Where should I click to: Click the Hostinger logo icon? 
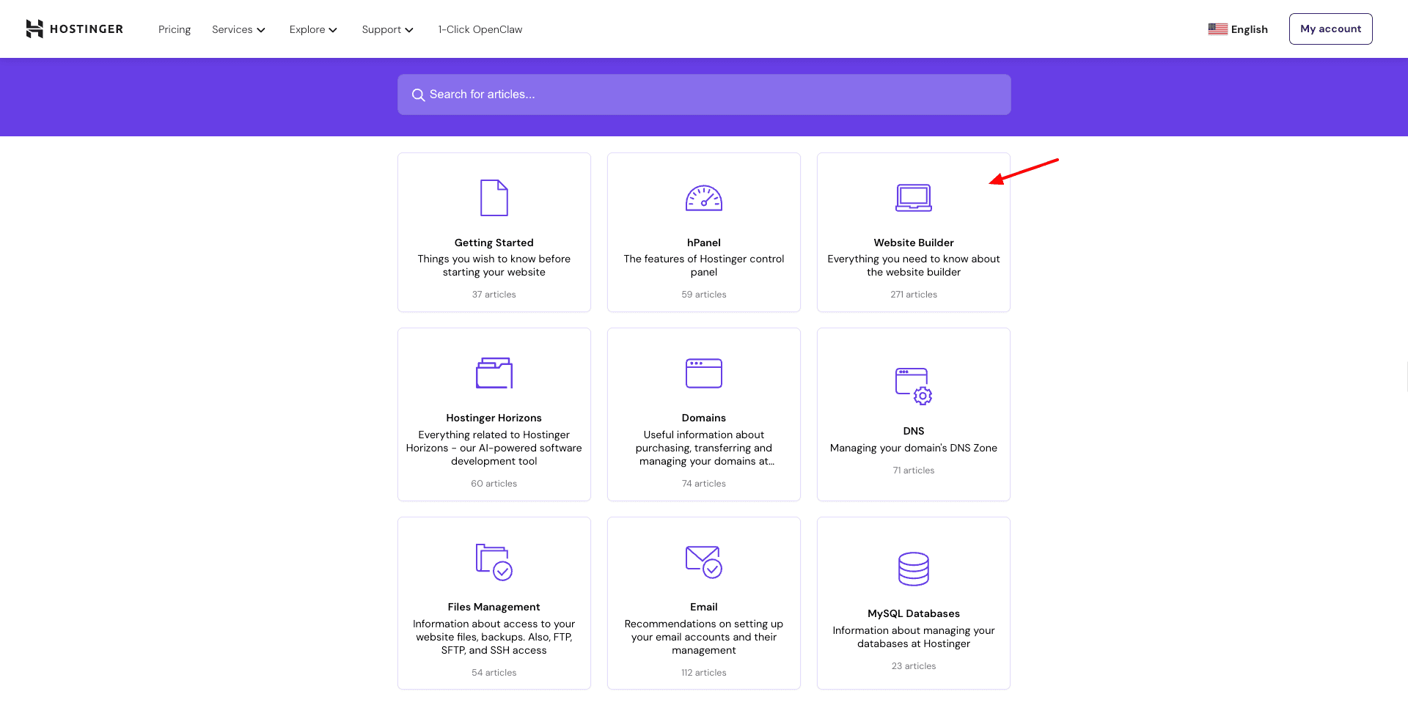click(x=34, y=29)
